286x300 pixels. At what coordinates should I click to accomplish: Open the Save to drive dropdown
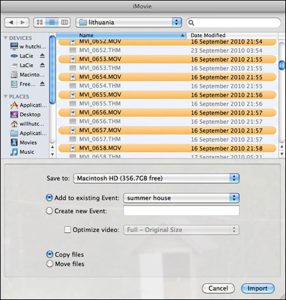click(x=156, y=178)
